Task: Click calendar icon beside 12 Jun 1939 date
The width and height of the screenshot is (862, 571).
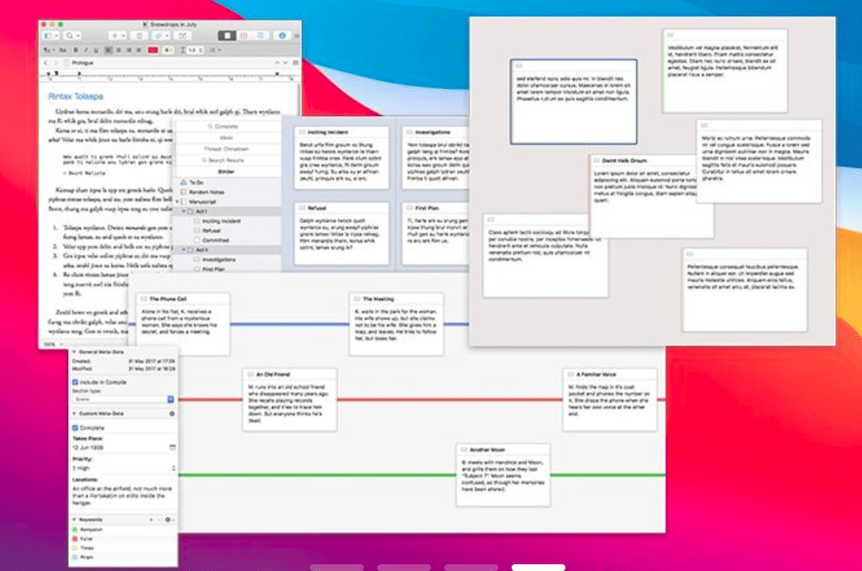Action: pyautogui.click(x=172, y=447)
